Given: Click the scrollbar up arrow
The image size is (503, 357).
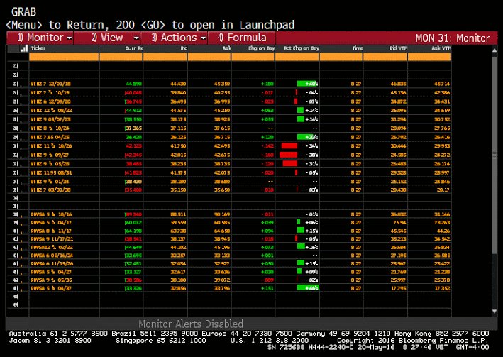Looking at the screenshot, I should [494, 50].
